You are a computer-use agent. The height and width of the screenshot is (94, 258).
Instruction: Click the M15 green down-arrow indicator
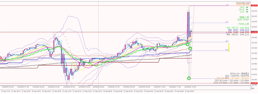click(247, 10)
